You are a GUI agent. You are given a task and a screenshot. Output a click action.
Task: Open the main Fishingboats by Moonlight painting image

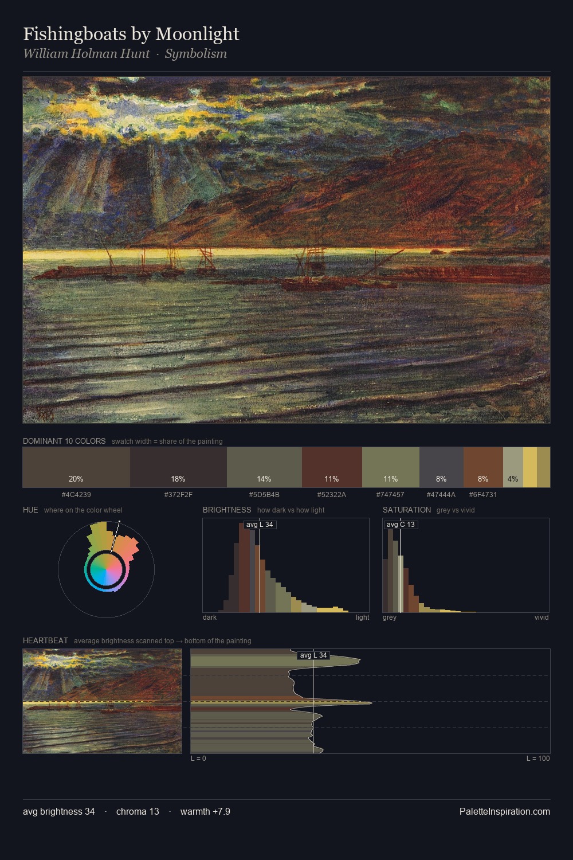click(286, 250)
